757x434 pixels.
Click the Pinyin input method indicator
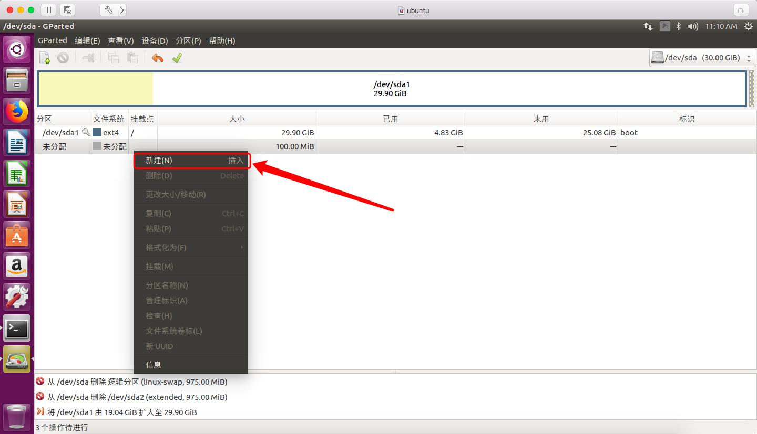tap(664, 26)
